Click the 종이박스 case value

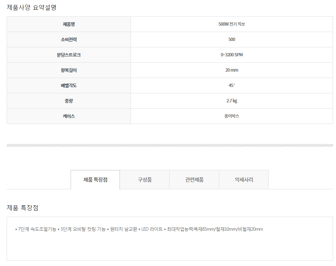pyautogui.click(x=231, y=116)
